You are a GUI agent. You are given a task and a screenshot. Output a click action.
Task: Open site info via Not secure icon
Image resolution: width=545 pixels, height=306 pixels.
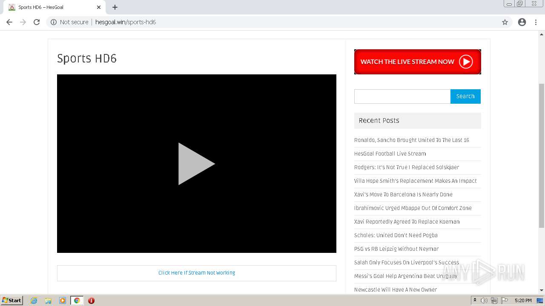click(x=54, y=22)
